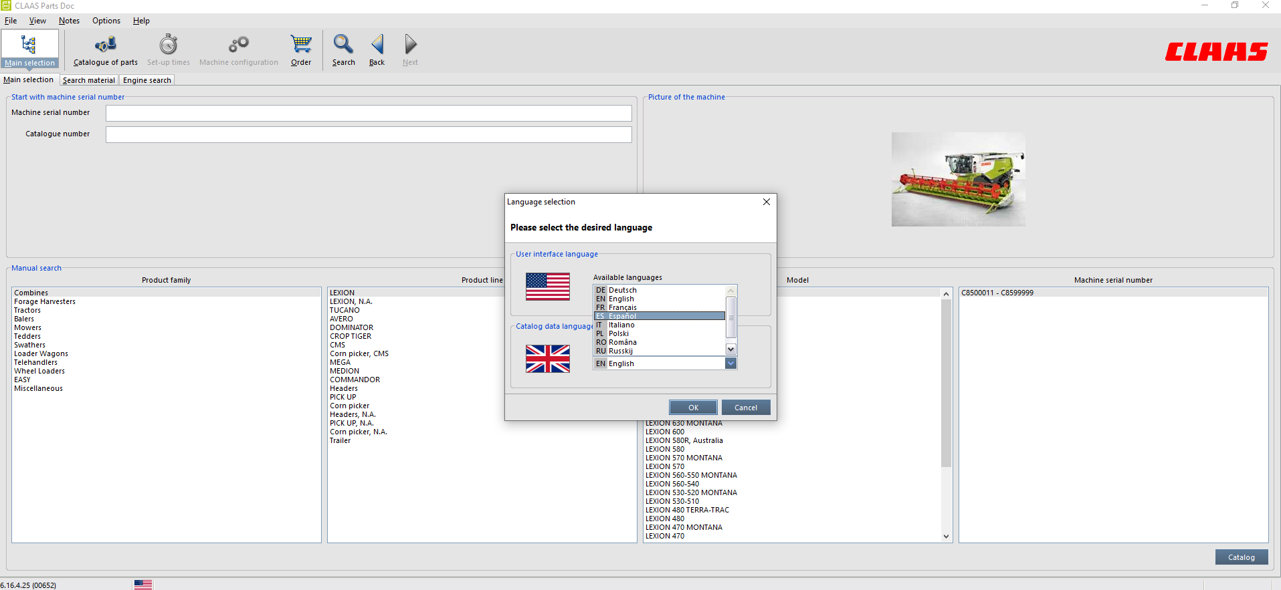The height and width of the screenshot is (590, 1281).
Task: Open Catalogue of parts toolbar icon
Action: [106, 50]
